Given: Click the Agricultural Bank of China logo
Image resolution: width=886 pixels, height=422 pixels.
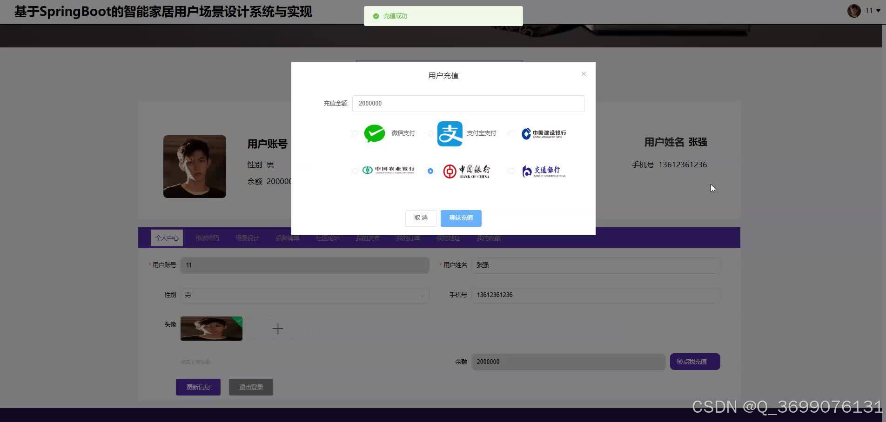Looking at the screenshot, I should [389, 170].
